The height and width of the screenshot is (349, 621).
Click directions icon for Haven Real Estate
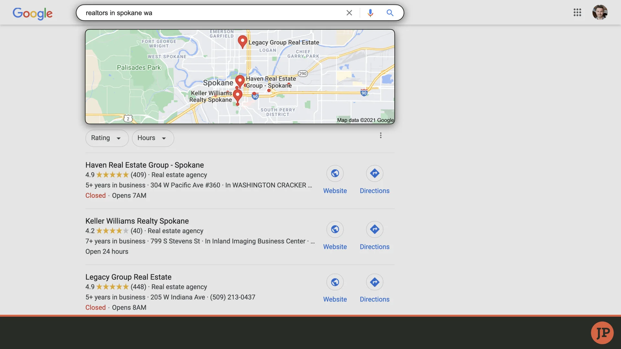coord(375,174)
